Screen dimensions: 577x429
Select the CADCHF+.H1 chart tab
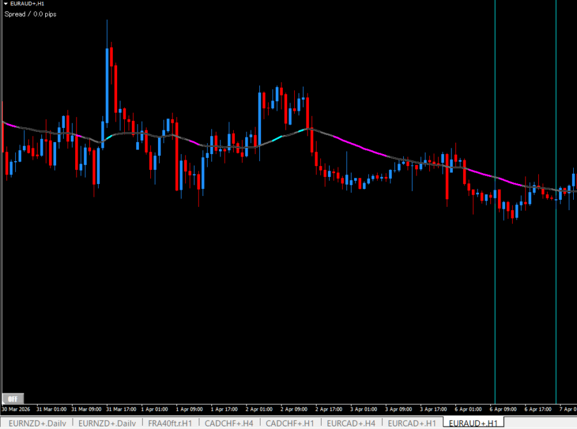[290, 423]
